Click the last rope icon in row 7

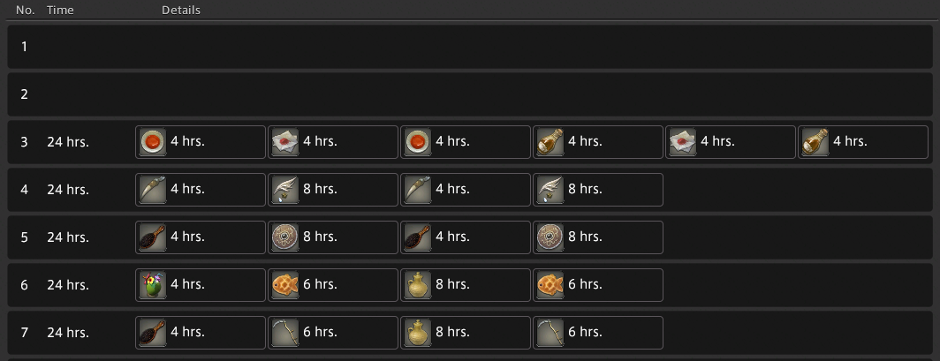point(550,332)
